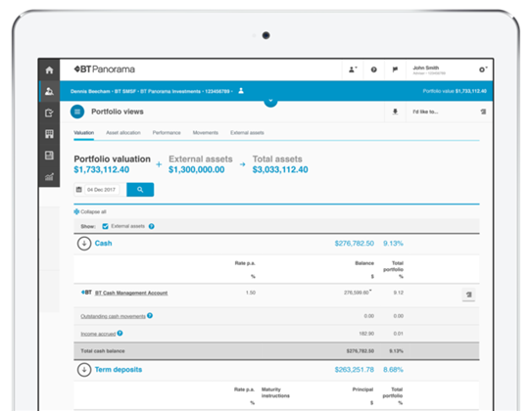Open the settings gear icon
530x411 pixels.
tap(483, 69)
